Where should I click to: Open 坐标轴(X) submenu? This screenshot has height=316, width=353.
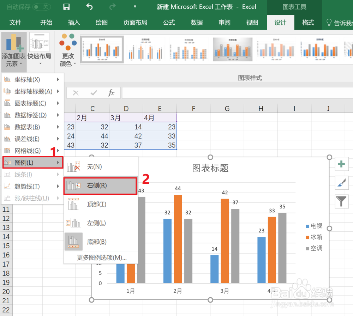(x=32, y=79)
